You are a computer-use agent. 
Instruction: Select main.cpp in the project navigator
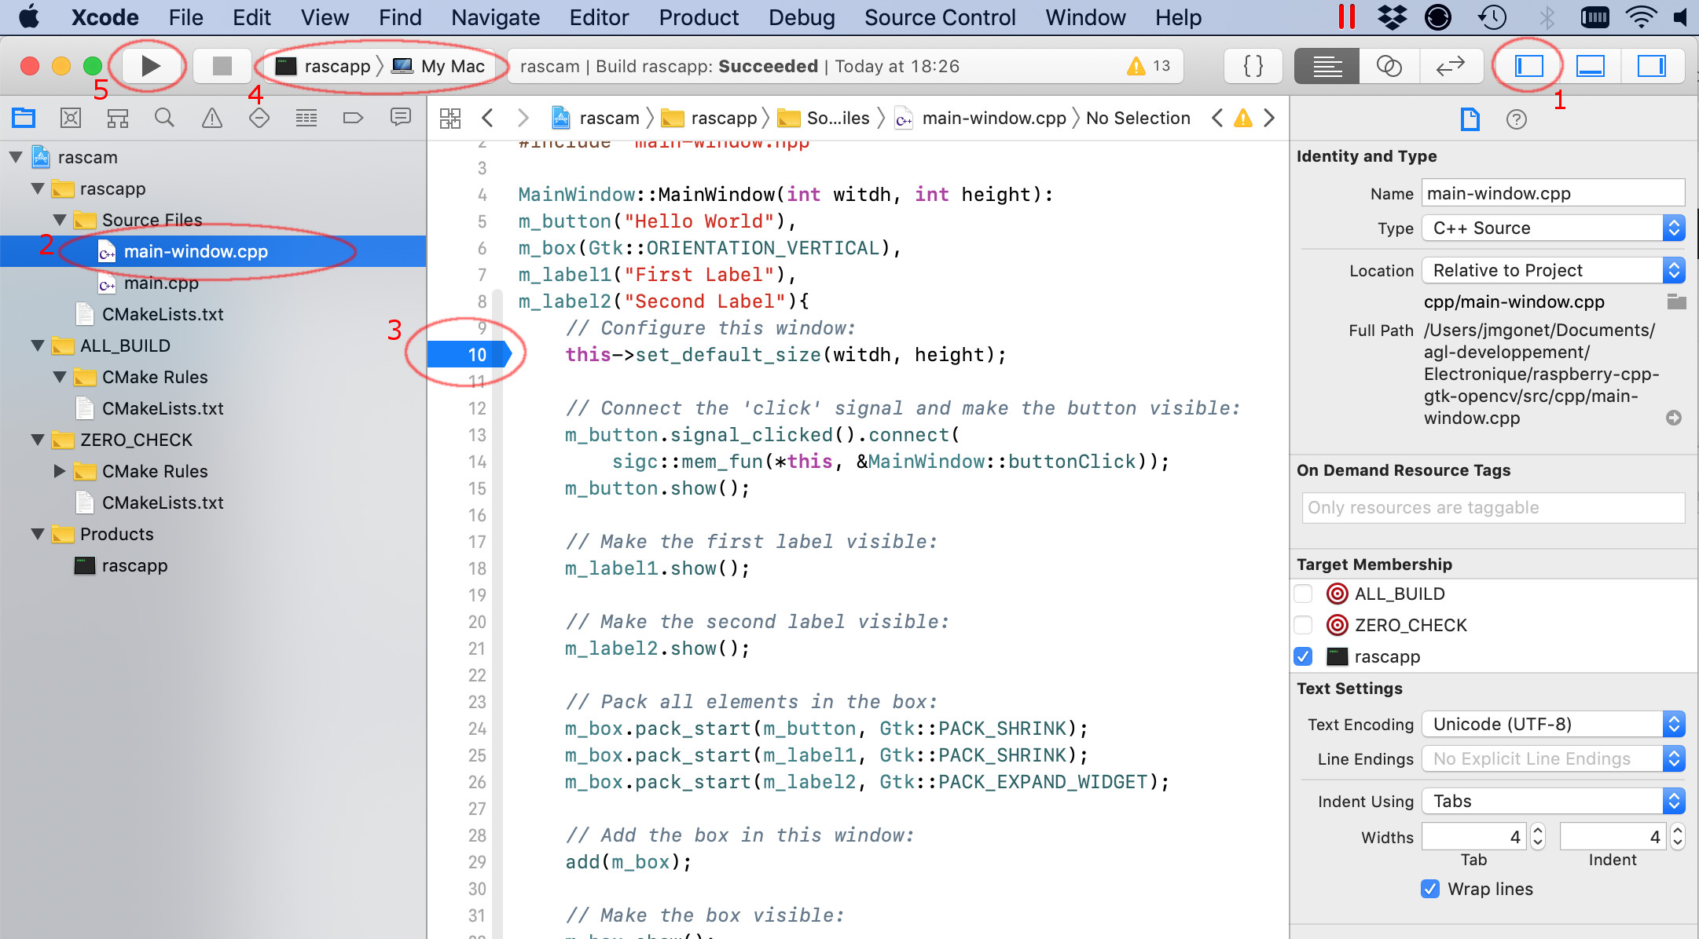coord(161,283)
